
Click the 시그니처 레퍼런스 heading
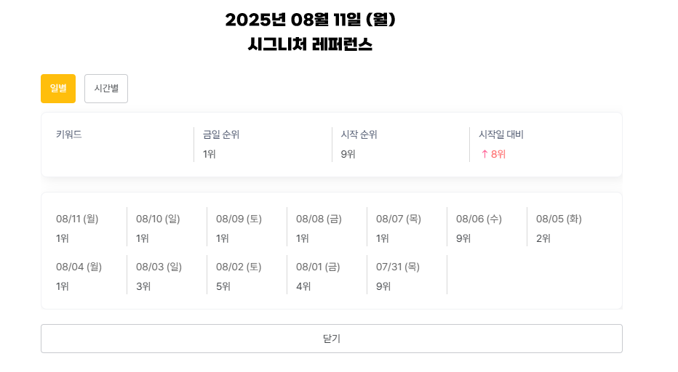pos(310,44)
